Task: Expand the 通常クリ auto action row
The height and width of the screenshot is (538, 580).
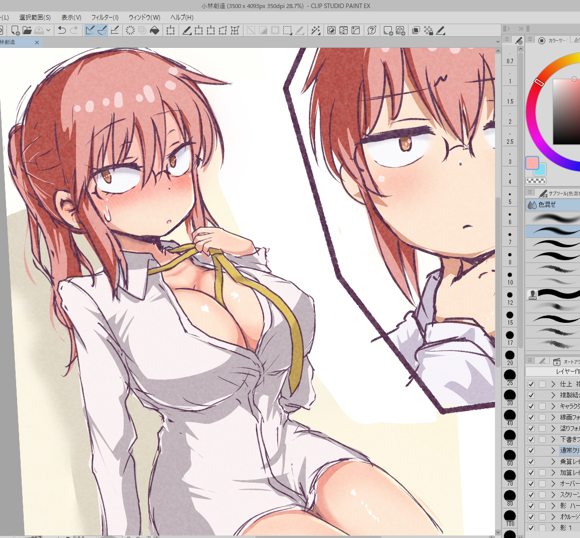Action: (x=553, y=451)
